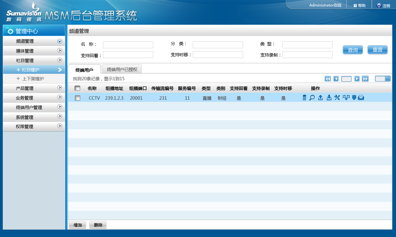The height and width of the screenshot is (237, 396).
Task: Expand the 系统管理 section arrow
Action: pos(60,116)
